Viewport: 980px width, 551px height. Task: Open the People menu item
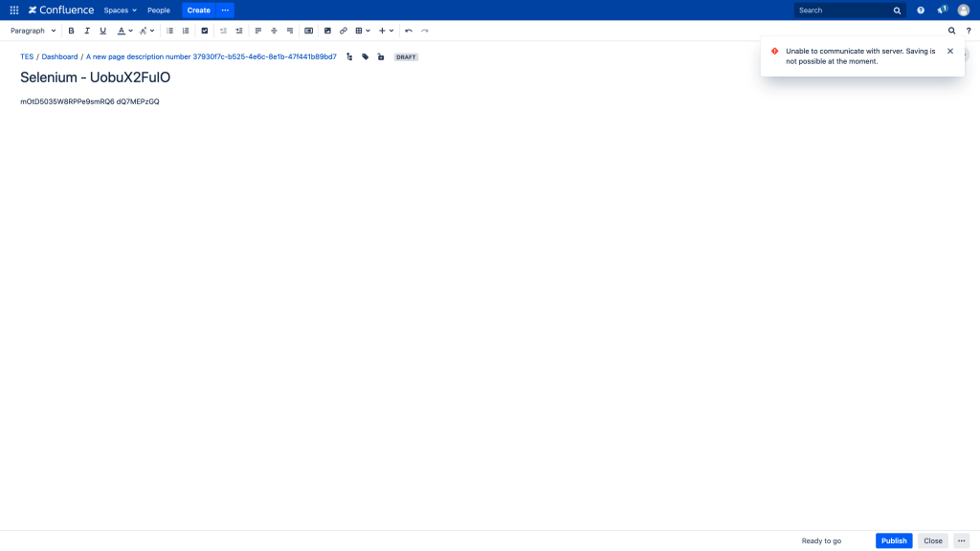(159, 10)
